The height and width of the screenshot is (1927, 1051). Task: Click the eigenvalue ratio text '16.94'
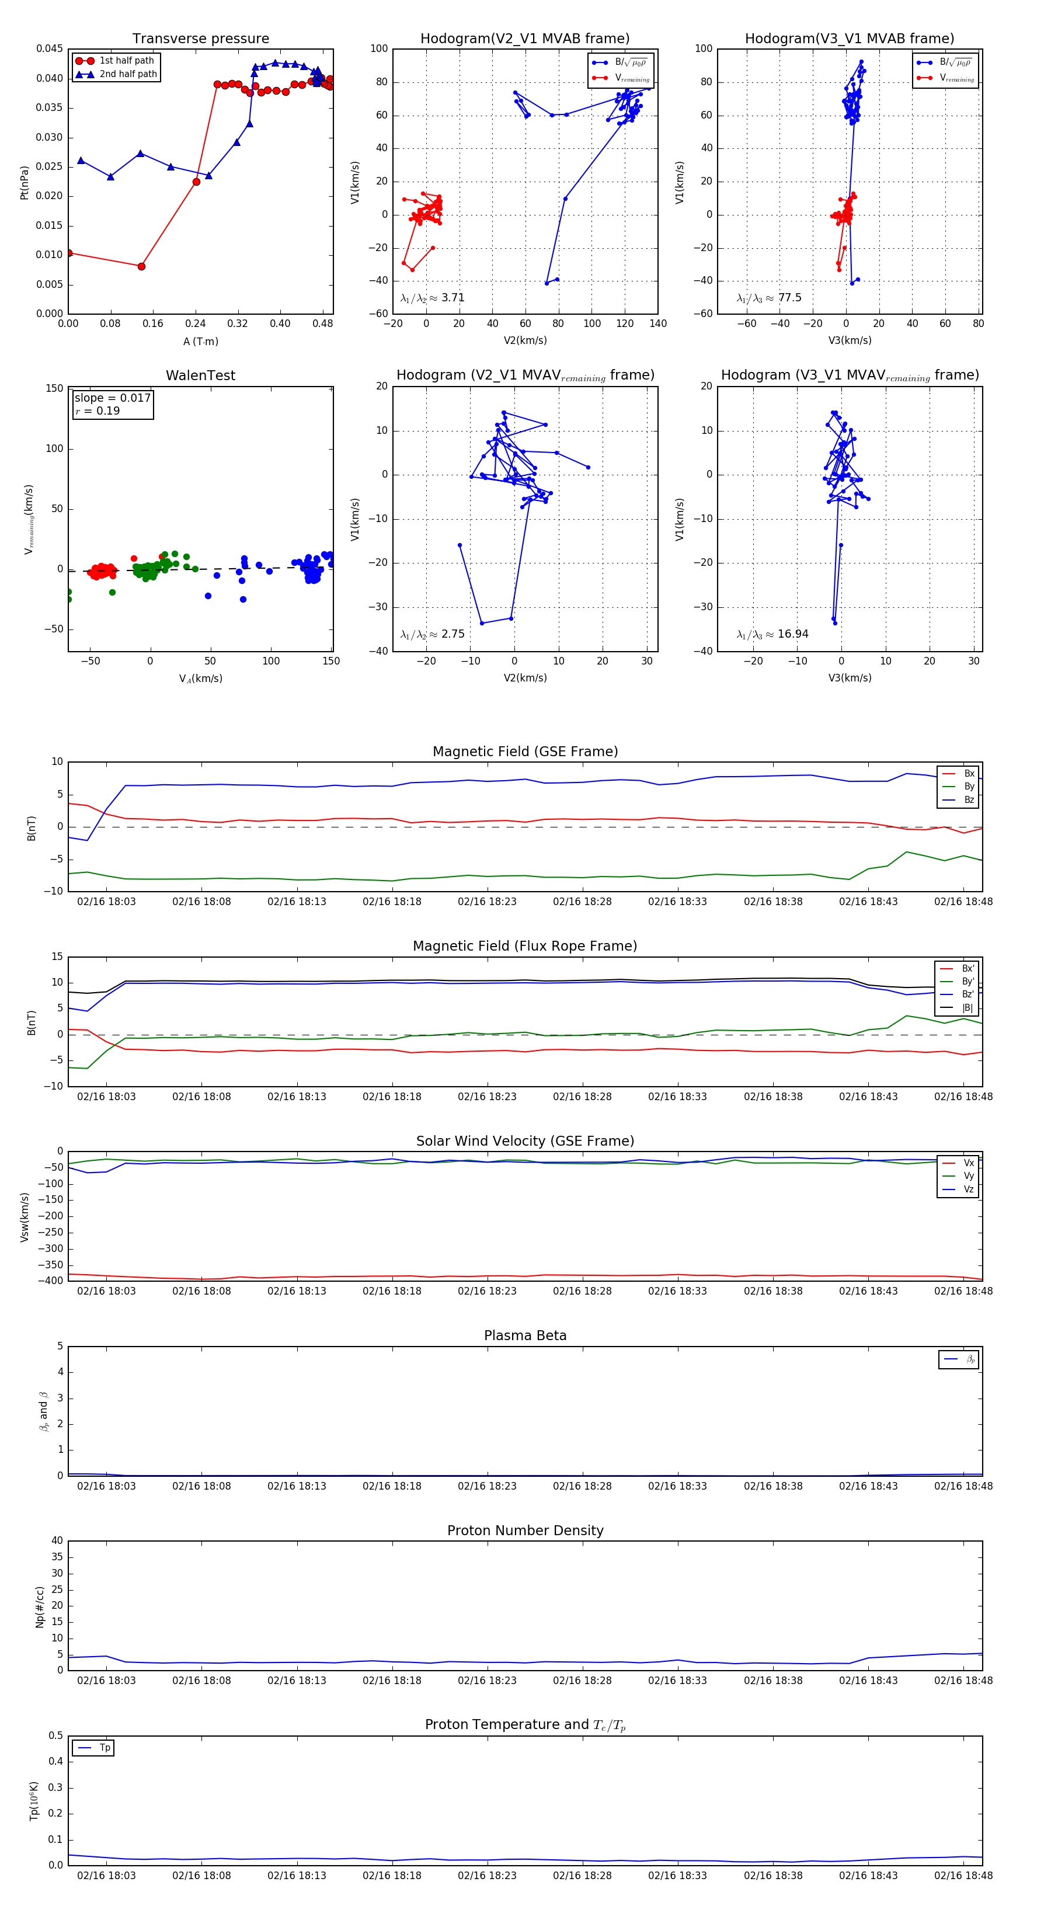793,634
